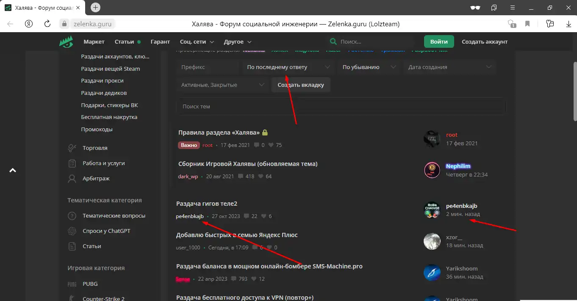Click the xzor__ user avatar

[x=432, y=241]
